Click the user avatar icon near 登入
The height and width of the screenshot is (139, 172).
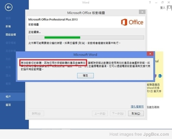click(x=169, y=8)
